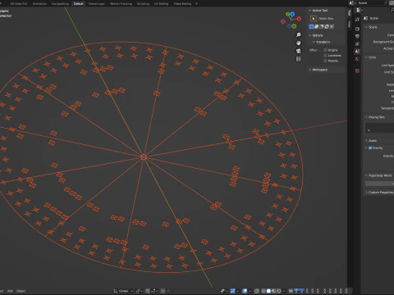Toggle snapping magnet in viewport header
394x295 pixels.
[148, 291]
